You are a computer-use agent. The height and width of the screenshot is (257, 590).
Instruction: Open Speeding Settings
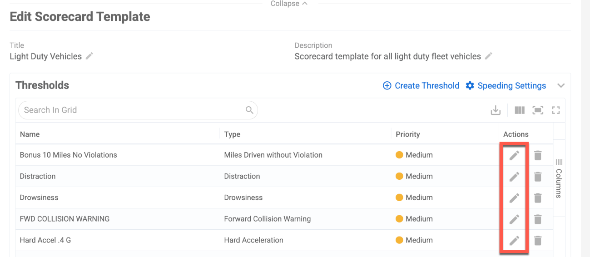[x=506, y=86]
